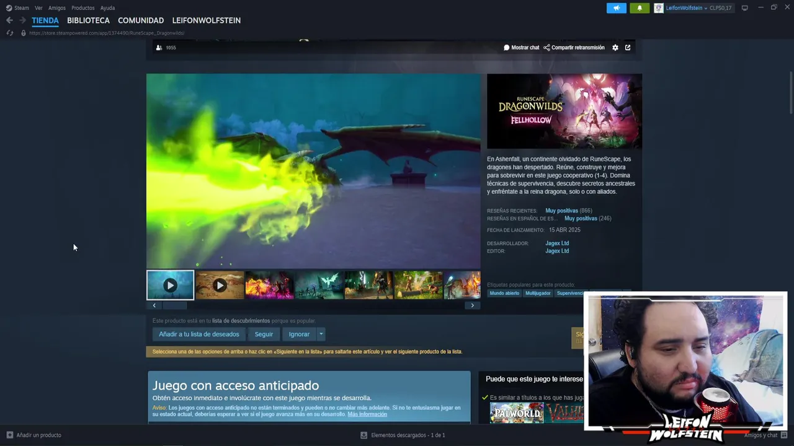
Task: Click the release date 15 ABR 2025
Action: (x=564, y=230)
